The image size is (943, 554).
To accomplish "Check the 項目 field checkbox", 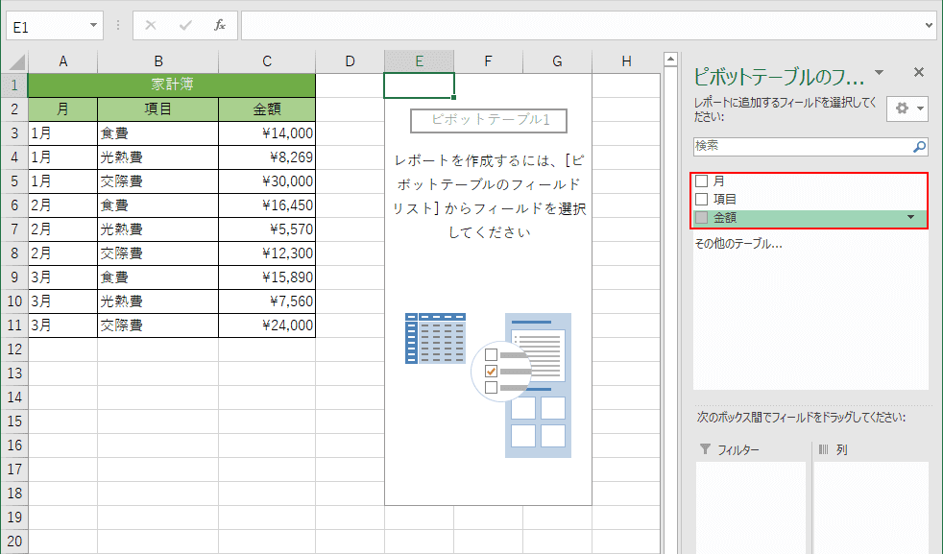I will click(x=701, y=199).
